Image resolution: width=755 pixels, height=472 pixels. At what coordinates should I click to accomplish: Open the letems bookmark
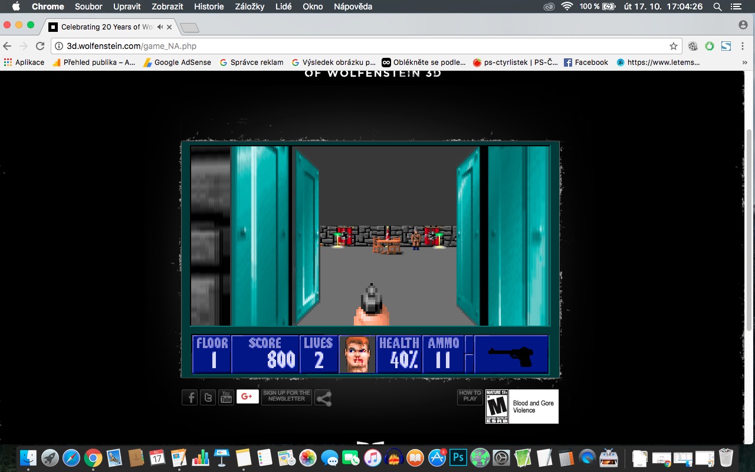point(658,62)
